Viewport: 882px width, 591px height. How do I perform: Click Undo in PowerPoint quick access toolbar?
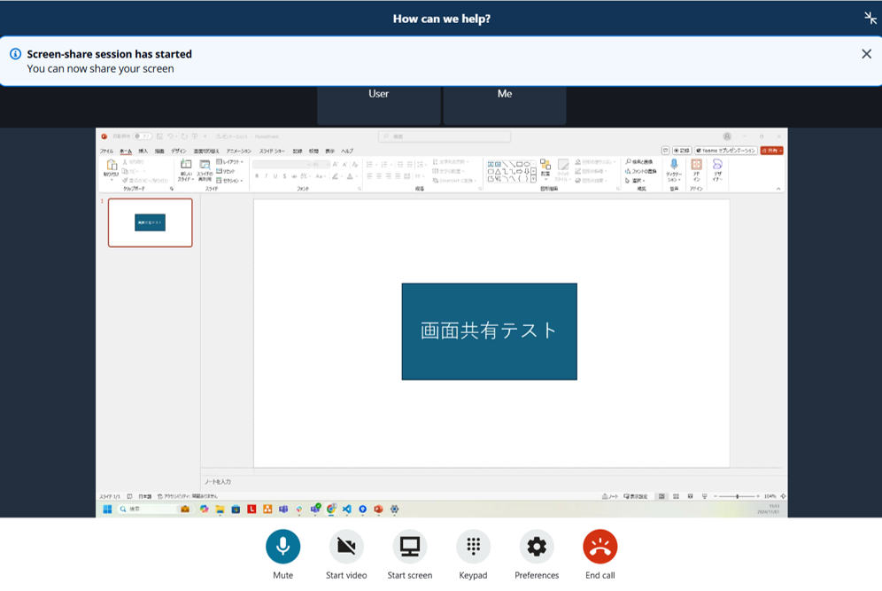pyautogui.click(x=170, y=136)
